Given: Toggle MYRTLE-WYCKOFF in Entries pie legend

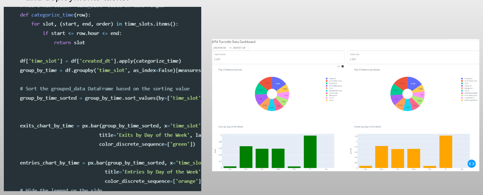Looking at the screenshot, I should point(469,93).
